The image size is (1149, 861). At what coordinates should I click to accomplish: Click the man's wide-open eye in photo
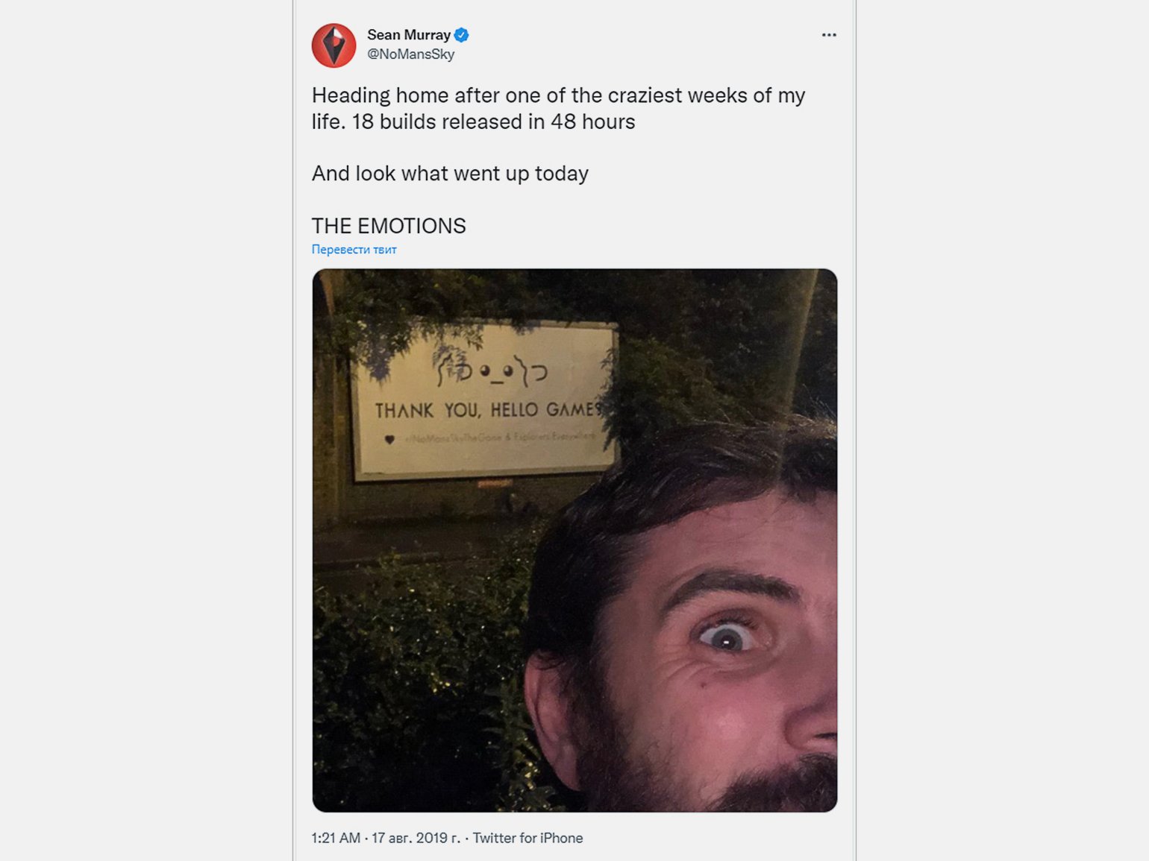tap(726, 637)
